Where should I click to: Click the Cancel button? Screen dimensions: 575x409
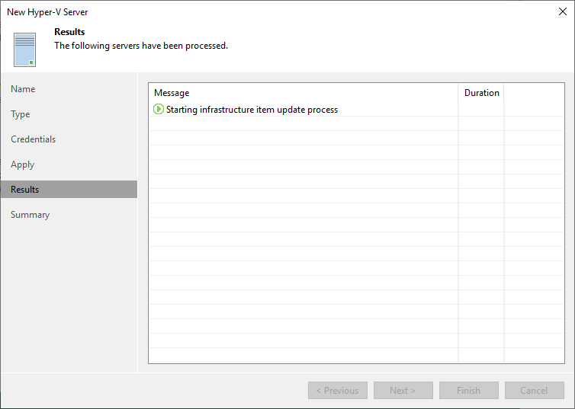pos(534,390)
